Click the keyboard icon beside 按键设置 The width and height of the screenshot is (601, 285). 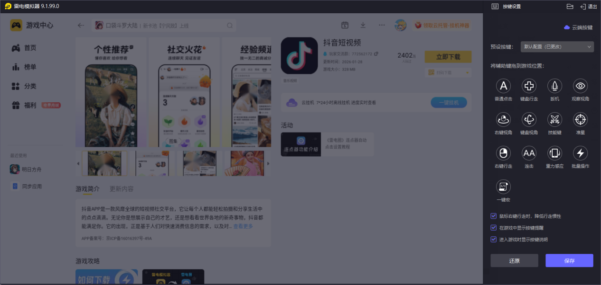click(x=495, y=7)
